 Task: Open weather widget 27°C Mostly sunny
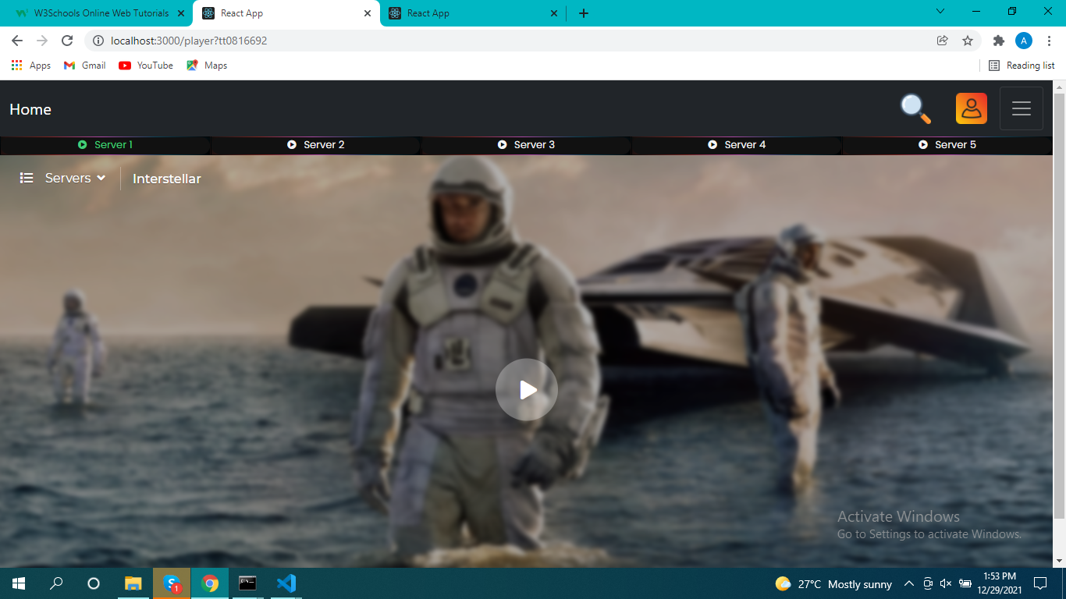(x=833, y=583)
